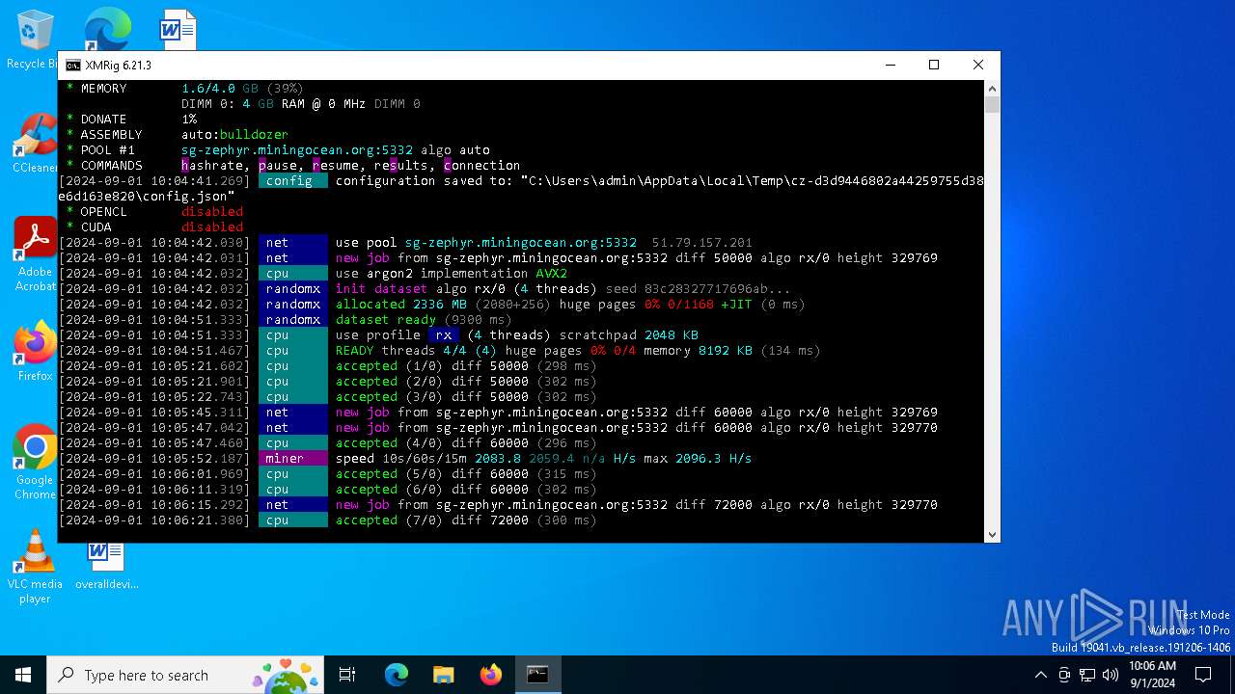Click the pool IP '51.79.157.201'
1235x694 pixels.
701,243
